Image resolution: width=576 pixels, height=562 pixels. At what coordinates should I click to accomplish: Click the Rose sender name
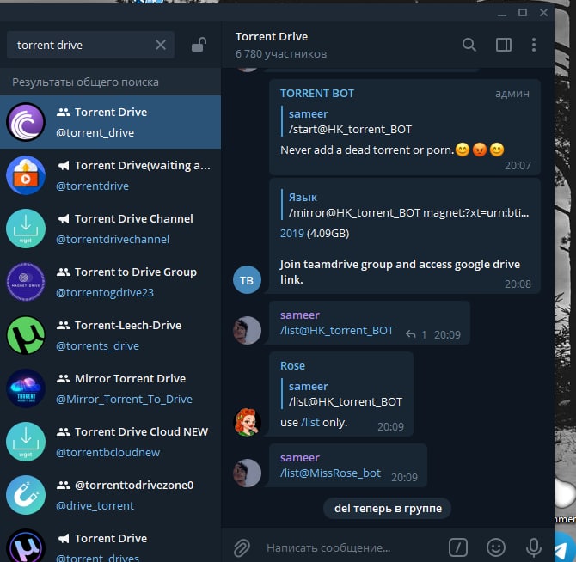[x=292, y=365]
